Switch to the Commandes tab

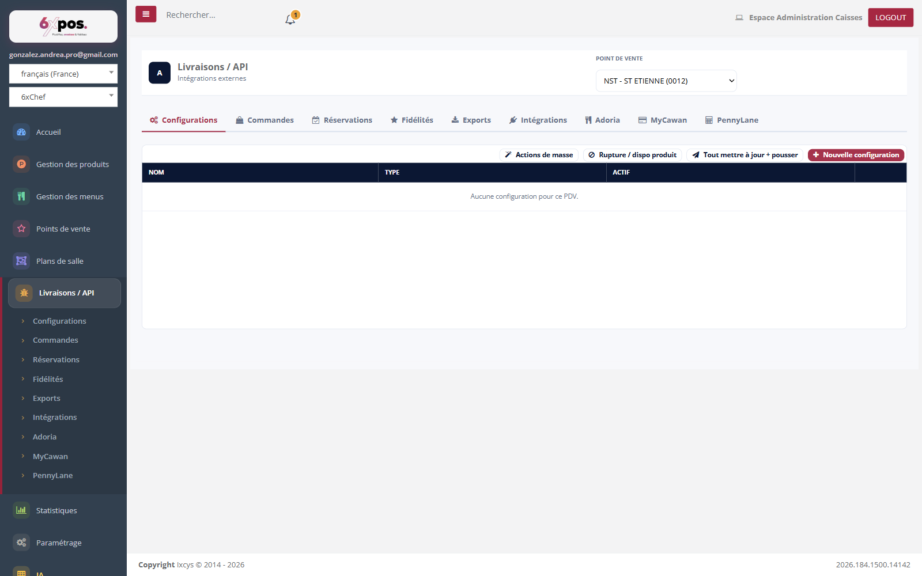(x=264, y=120)
